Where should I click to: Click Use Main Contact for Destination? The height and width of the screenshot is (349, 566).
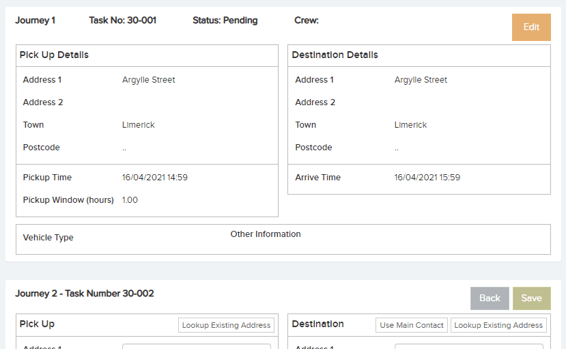tap(412, 325)
